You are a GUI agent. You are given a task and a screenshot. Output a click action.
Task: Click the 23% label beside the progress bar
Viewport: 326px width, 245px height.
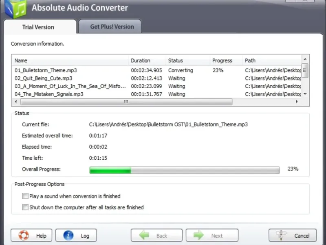tap(293, 169)
